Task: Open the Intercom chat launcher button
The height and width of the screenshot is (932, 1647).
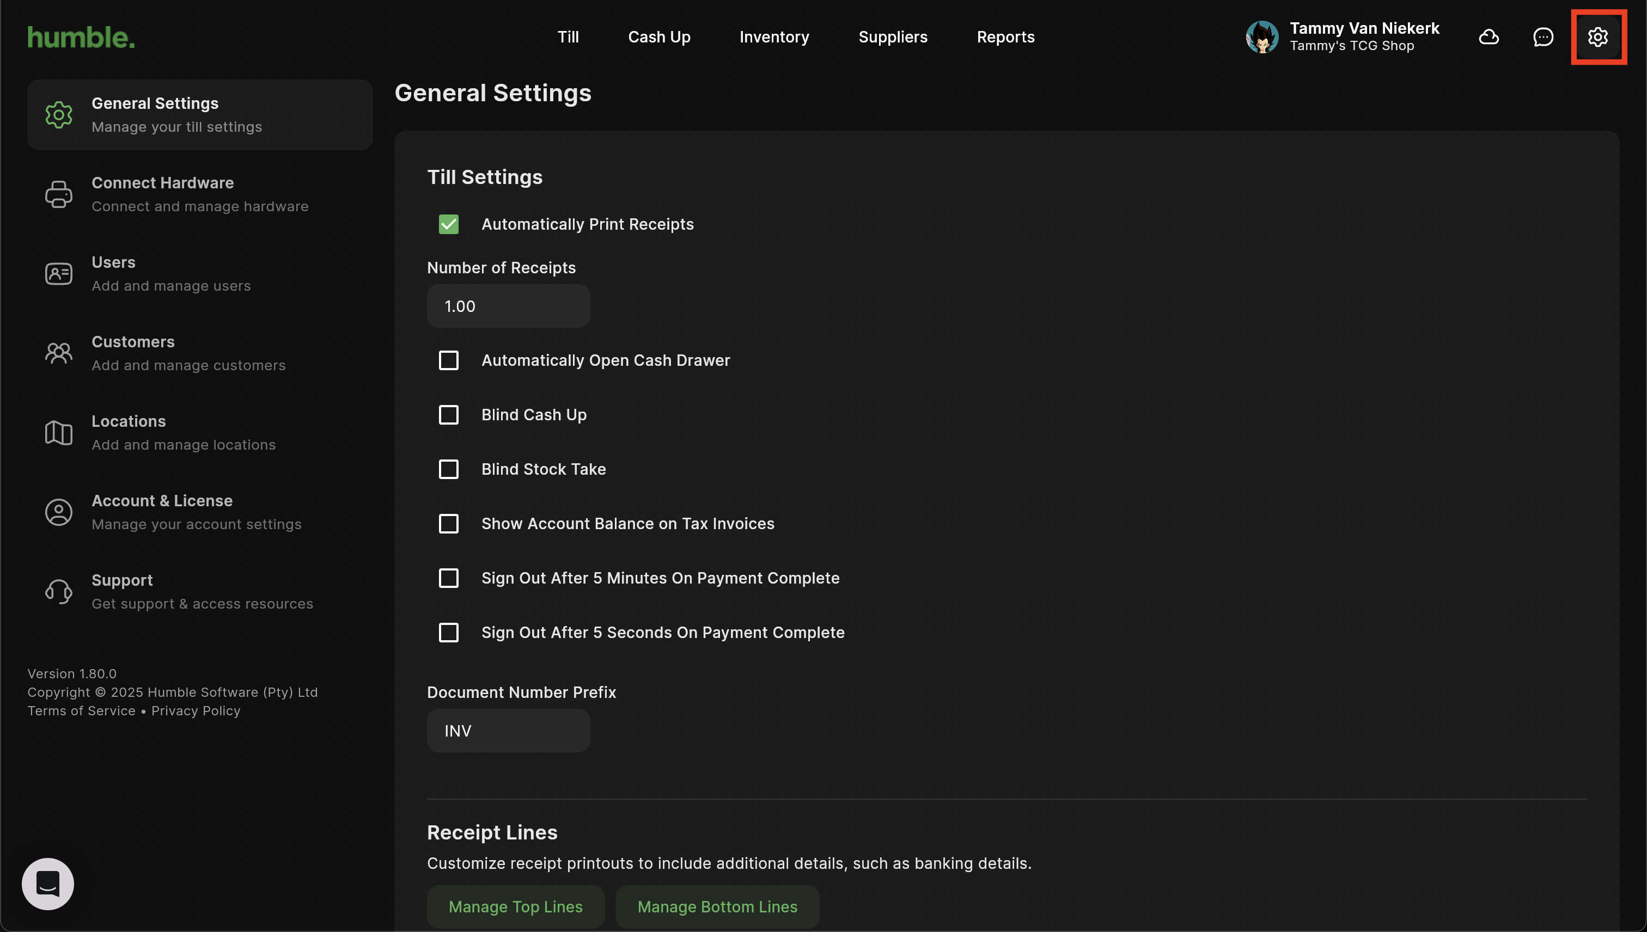Action: coord(48,884)
